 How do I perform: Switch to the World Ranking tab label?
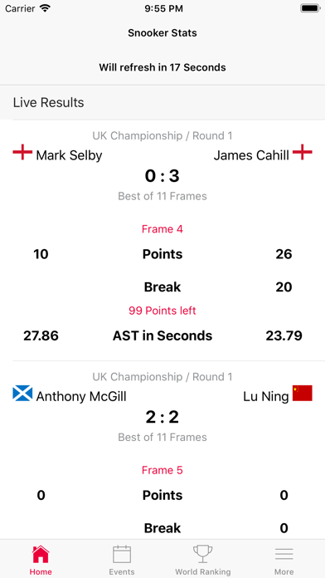[203, 572]
